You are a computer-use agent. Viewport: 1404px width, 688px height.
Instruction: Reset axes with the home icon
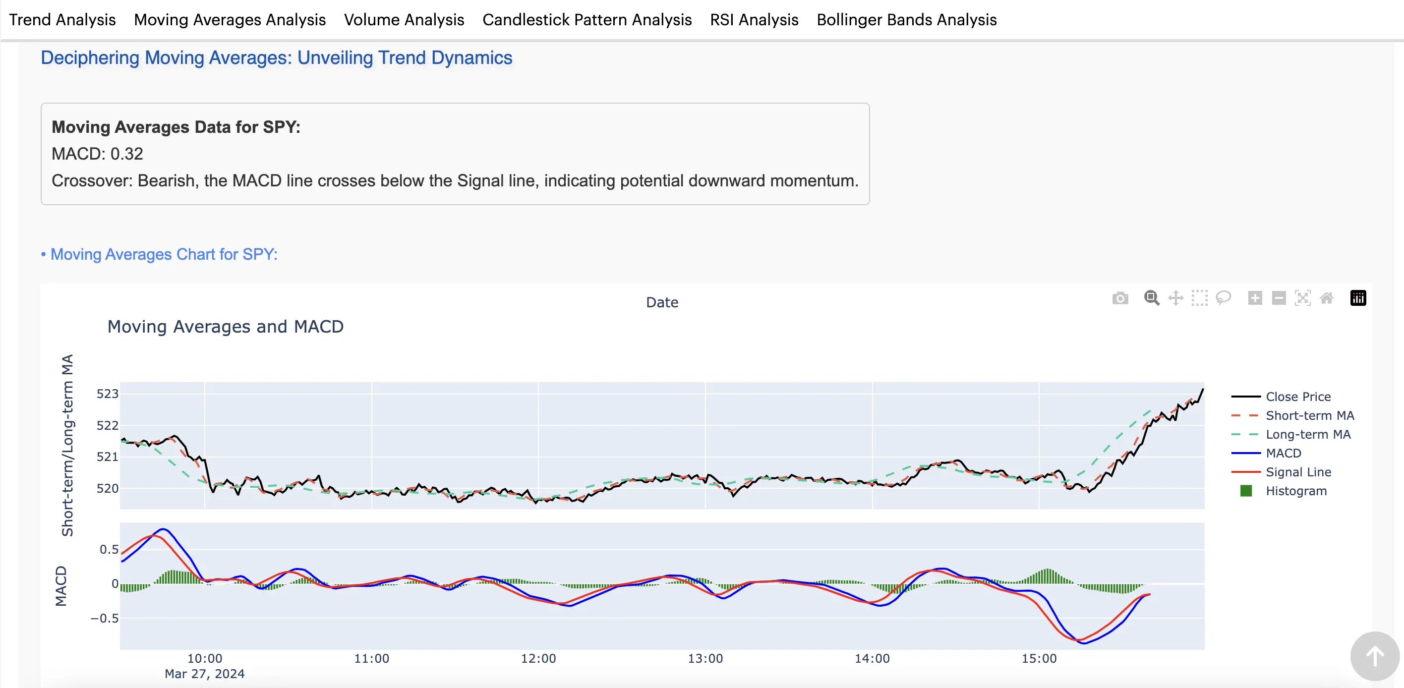point(1327,298)
